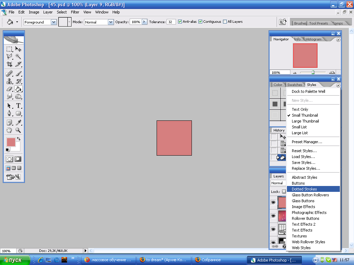Open the status bar info arrow
Screen dimensions: 354x265
tap(85, 251)
